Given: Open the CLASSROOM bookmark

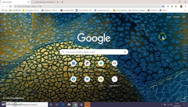Looking at the screenshot, I should pos(15,10).
